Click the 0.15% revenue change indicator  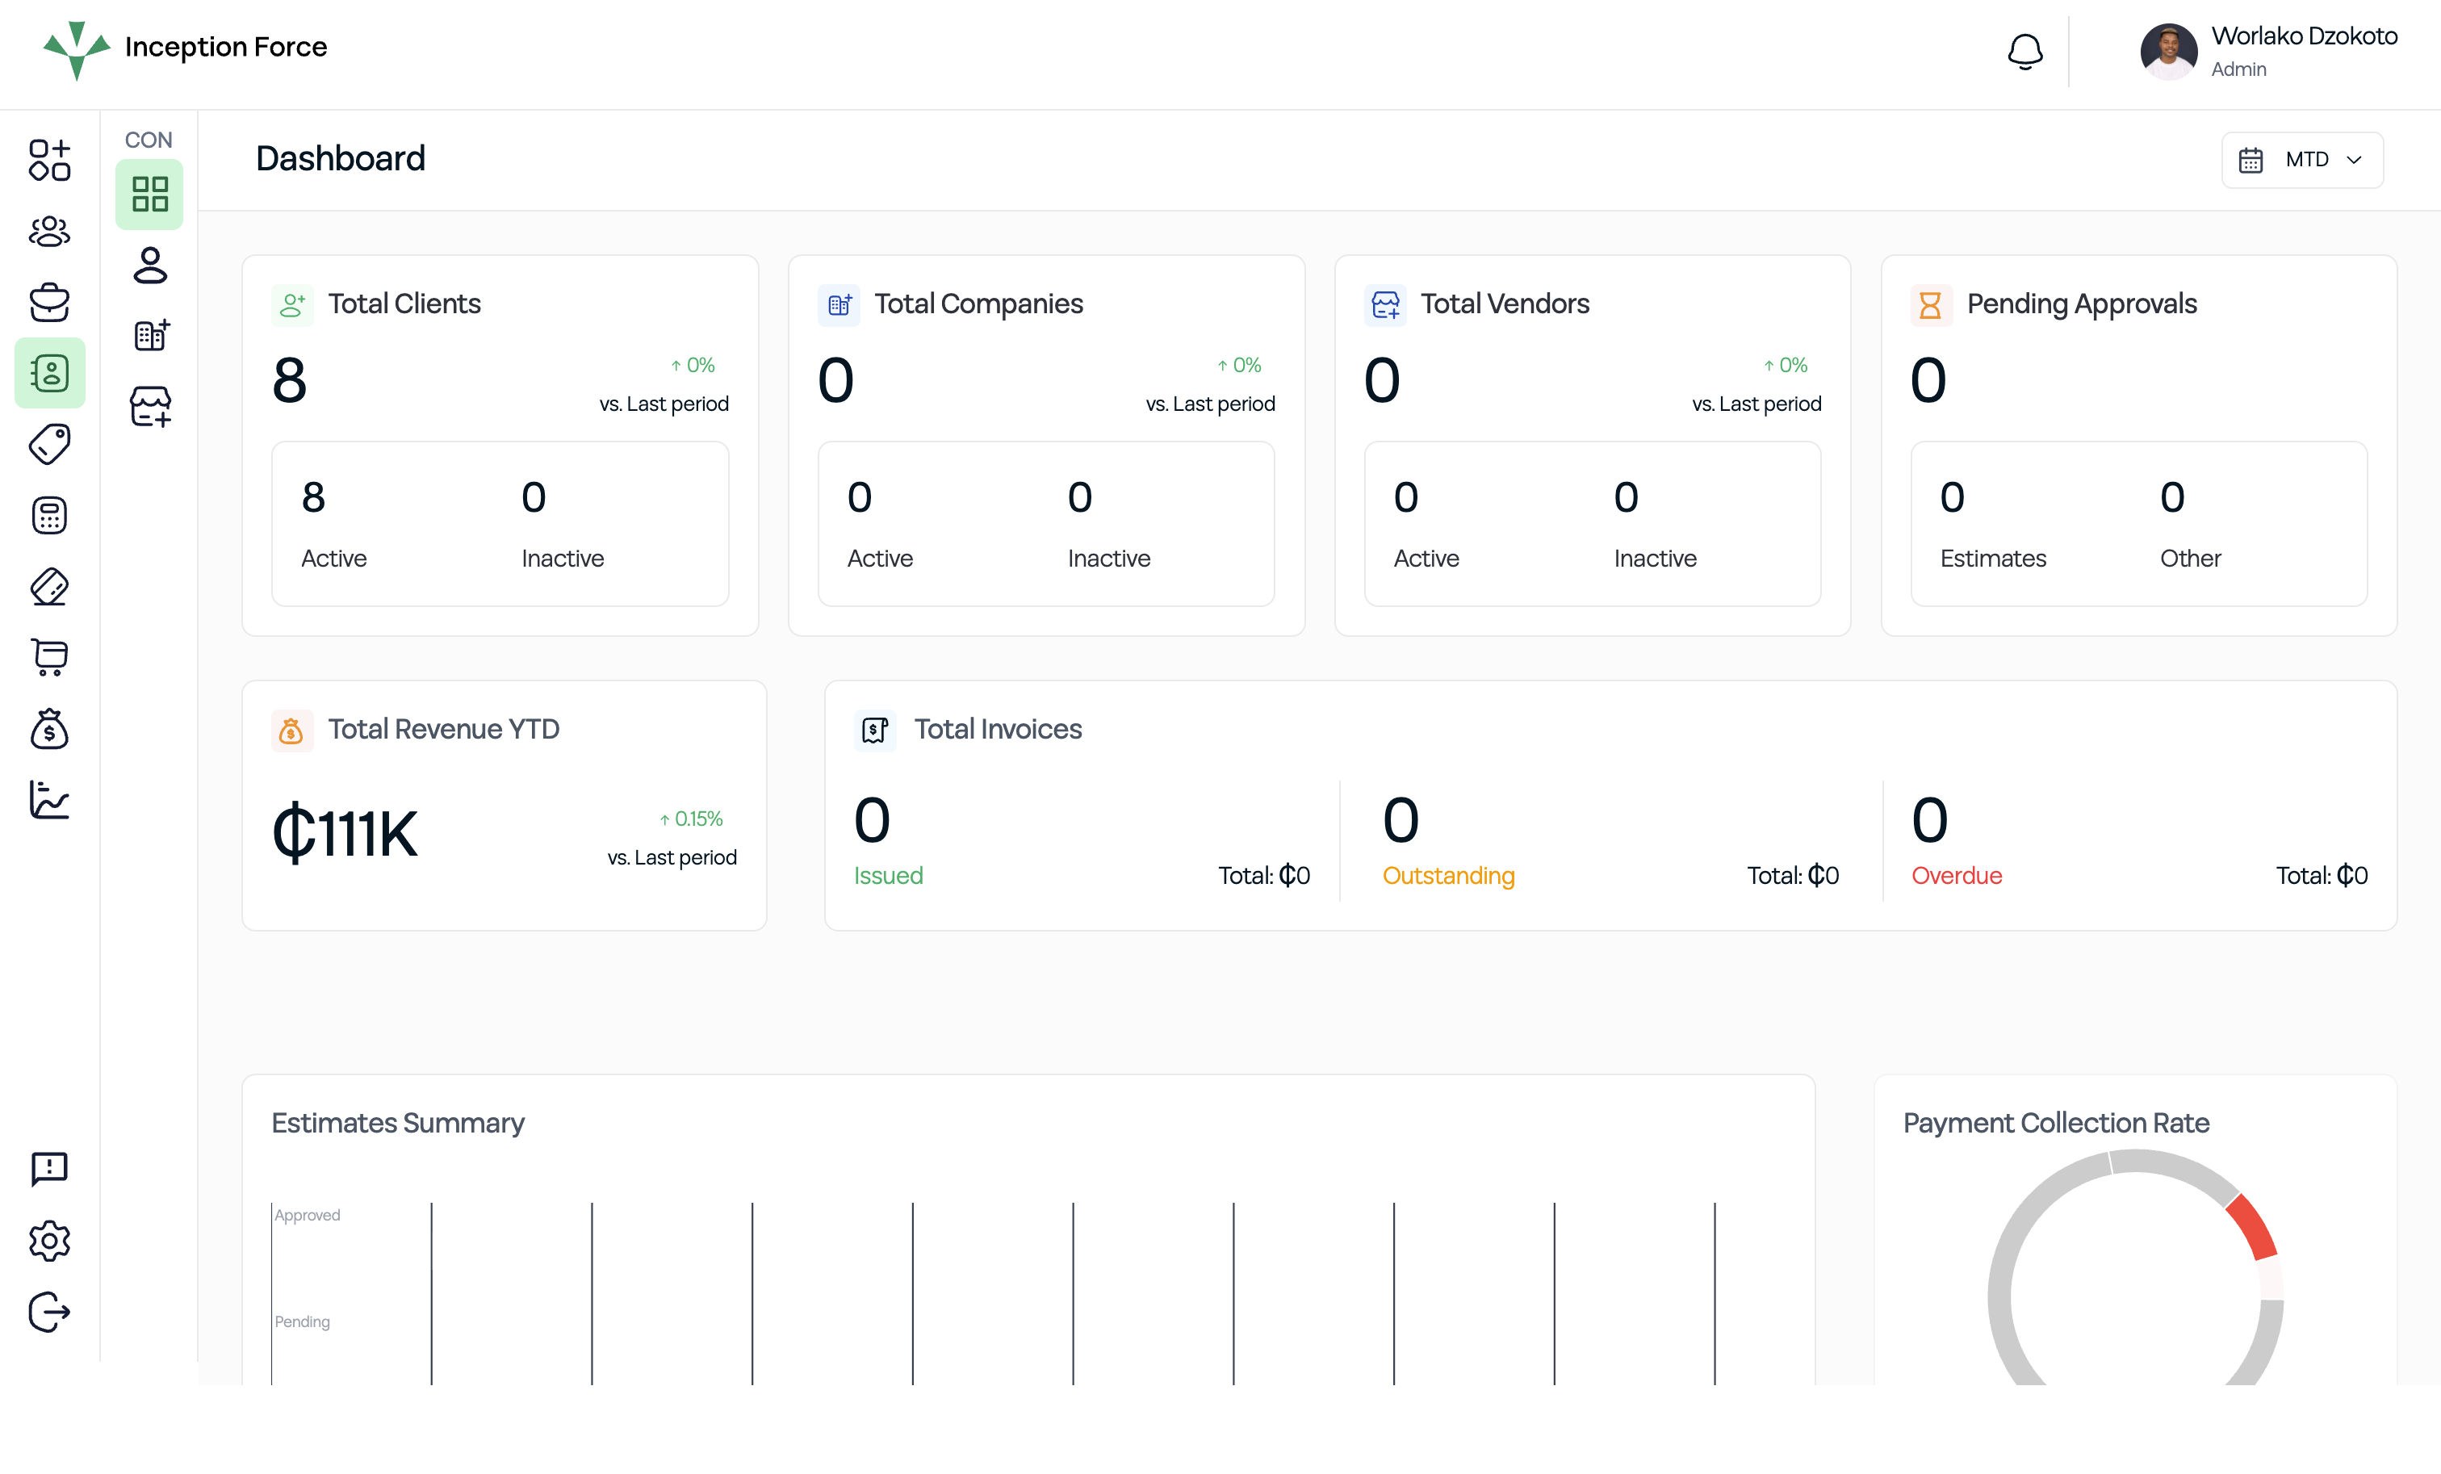(692, 819)
